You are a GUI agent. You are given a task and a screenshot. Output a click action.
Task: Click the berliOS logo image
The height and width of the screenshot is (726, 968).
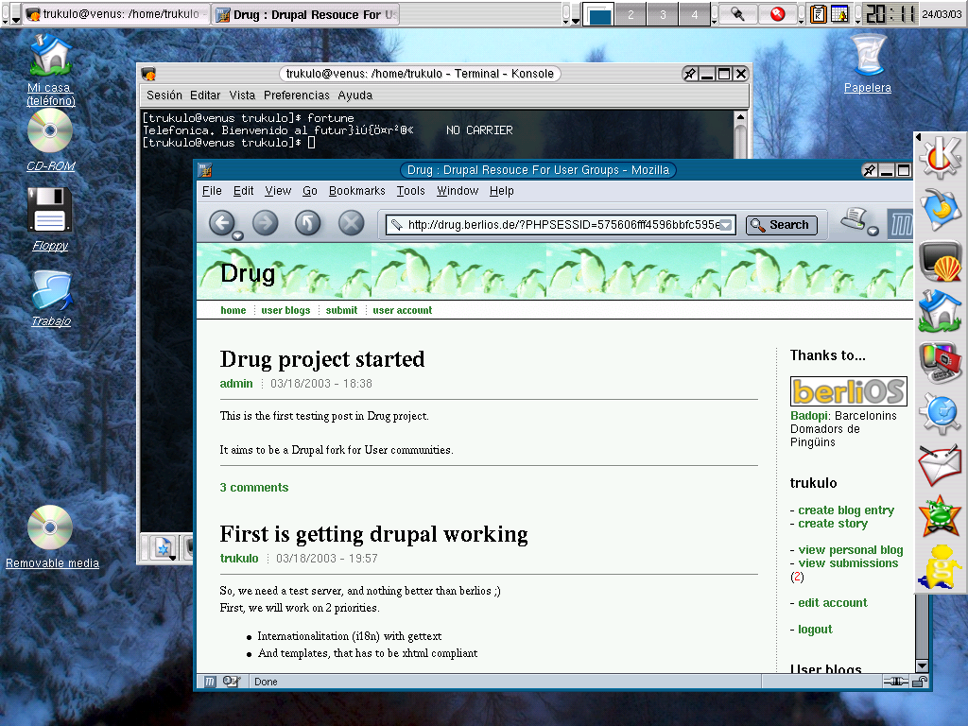(x=848, y=391)
